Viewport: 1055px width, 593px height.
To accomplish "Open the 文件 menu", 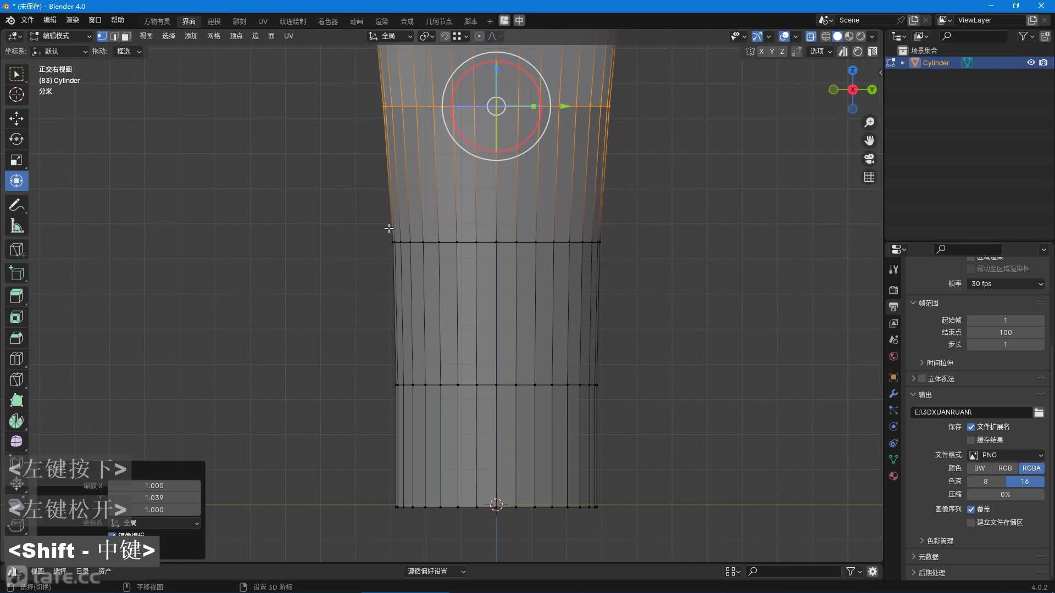I will point(27,20).
